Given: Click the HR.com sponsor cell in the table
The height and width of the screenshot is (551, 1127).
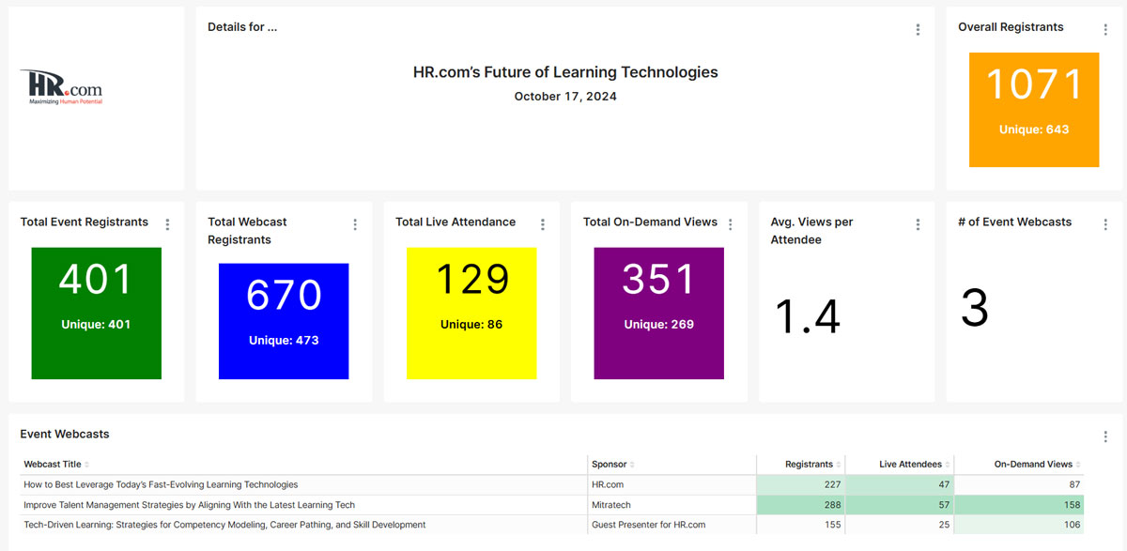Looking at the screenshot, I should click(672, 484).
